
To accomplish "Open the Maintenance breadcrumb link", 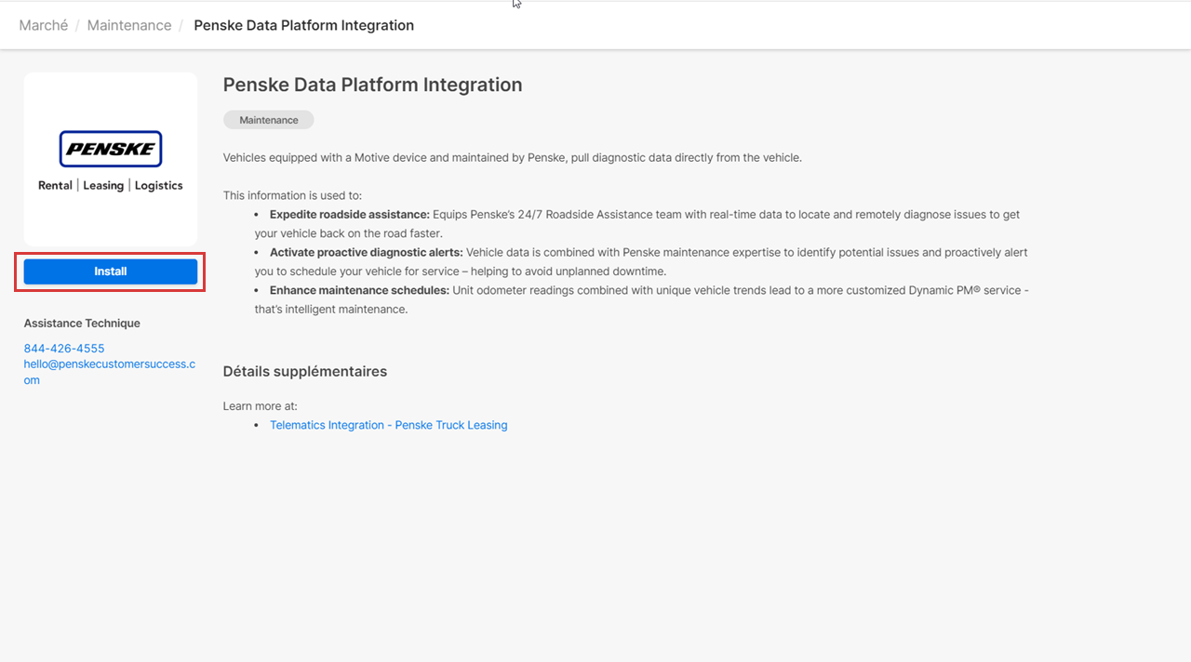I will [129, 25].
